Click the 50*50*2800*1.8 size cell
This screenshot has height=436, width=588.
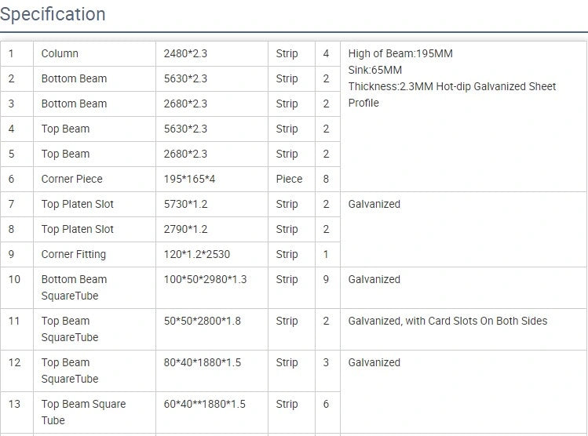202,321
